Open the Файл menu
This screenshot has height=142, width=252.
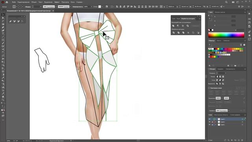click(14, 2)
